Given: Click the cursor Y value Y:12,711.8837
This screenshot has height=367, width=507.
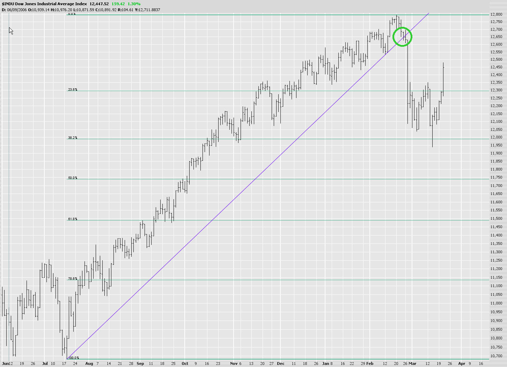Looking at the screenshot, I should point(147,10).
